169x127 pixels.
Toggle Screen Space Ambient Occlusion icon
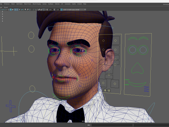25,10
